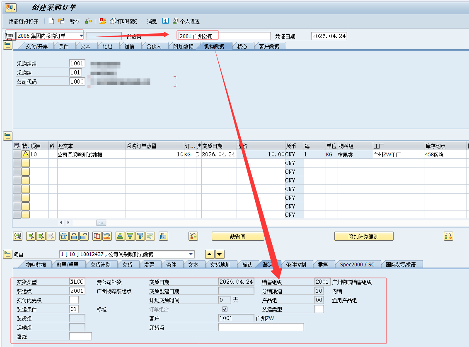Viewport: 469px width, 347px height.
Task: Click the lock item padlock icon
Action: pos(74,236)
